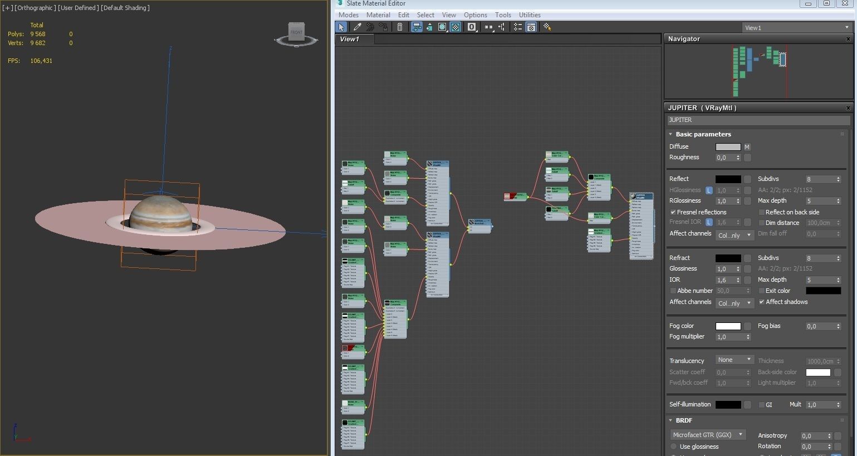
Task: Open Material ID Channel flyout
Action: (x=472, y=27)
